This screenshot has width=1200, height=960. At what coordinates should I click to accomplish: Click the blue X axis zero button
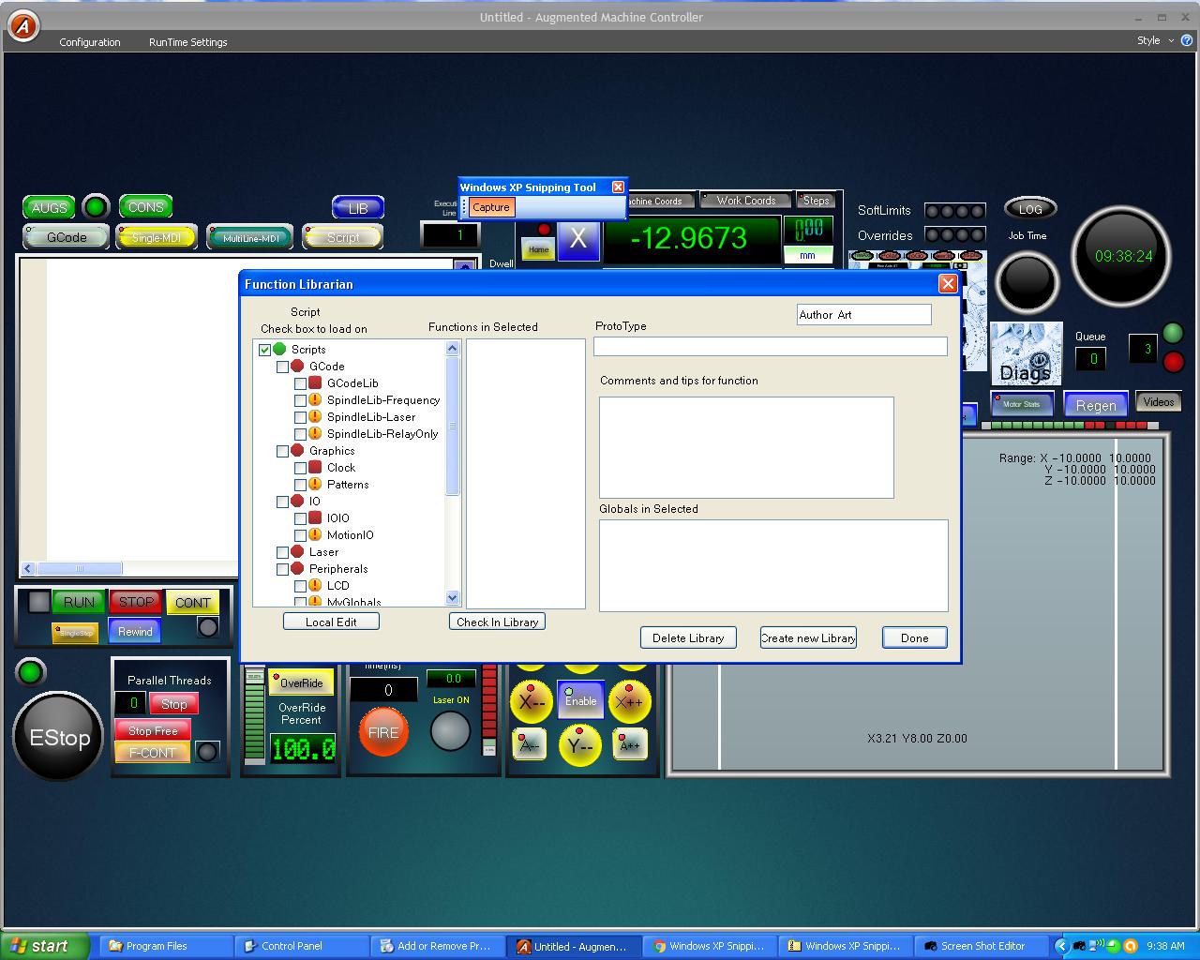pyautogui.click(x=577, y=239)
